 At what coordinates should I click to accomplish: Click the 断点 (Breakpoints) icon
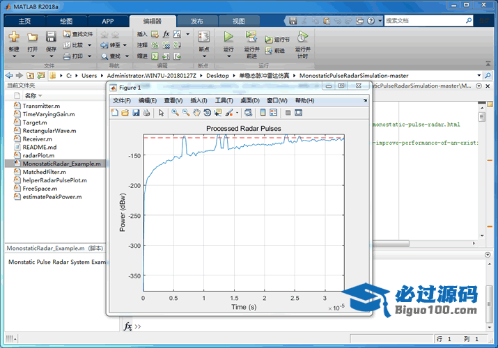point(204,37)
